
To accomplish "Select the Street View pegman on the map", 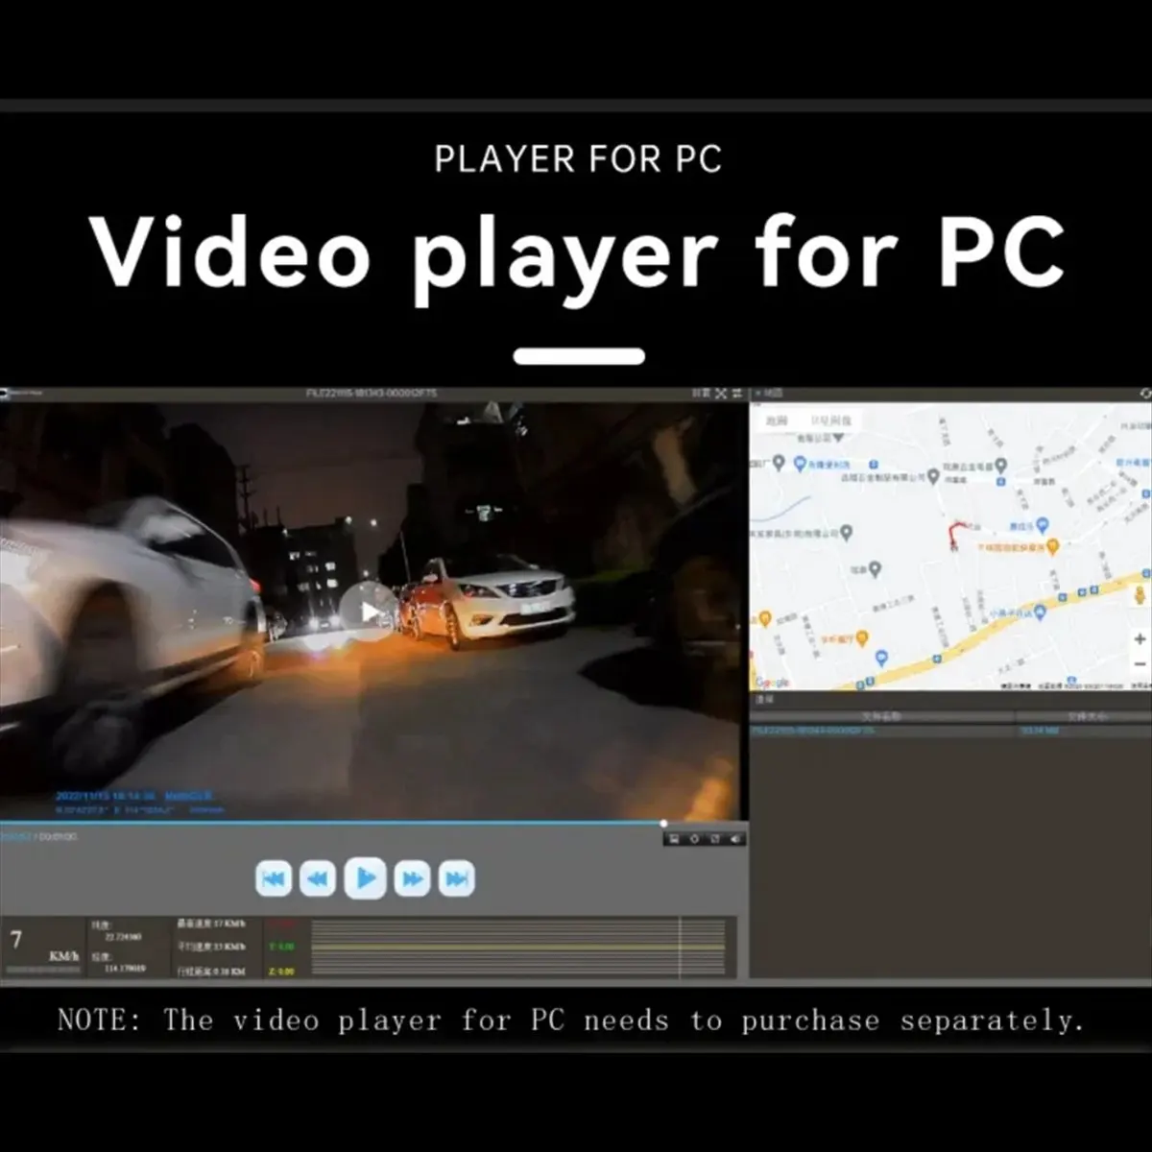I will tap(1140, 594).
